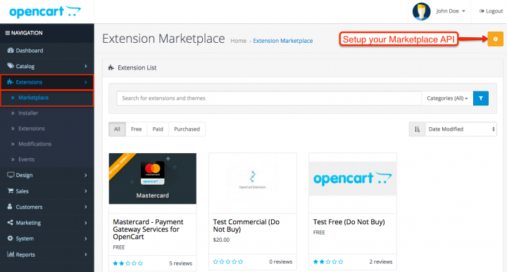Expand the Customers menu chevron
Viewport: 507px width, 272px height.
coord(86,207)
